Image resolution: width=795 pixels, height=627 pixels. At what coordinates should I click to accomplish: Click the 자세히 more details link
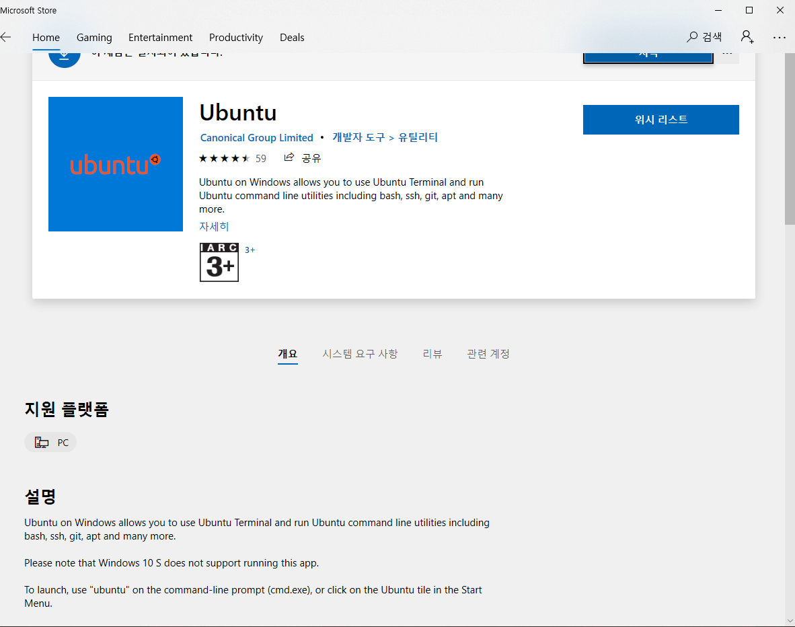pos(214,226)
